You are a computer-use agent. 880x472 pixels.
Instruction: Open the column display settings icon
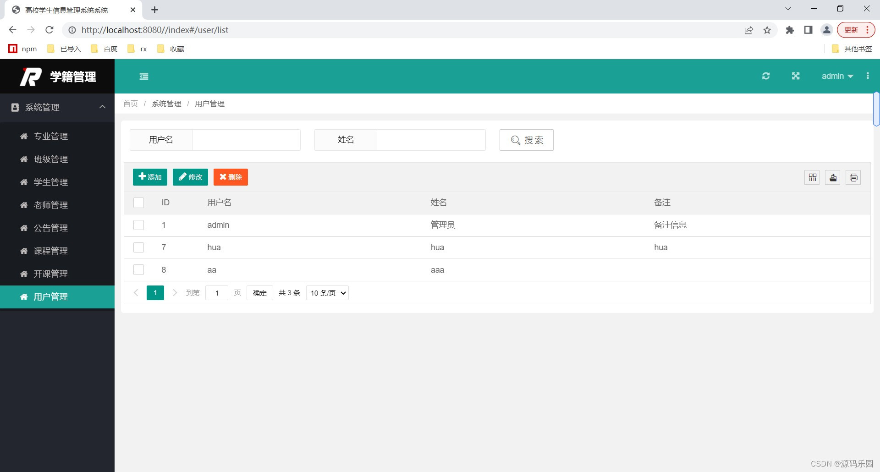[x=812, y=177]
